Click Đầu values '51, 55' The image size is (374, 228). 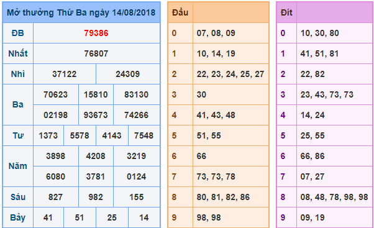(209, 135)
